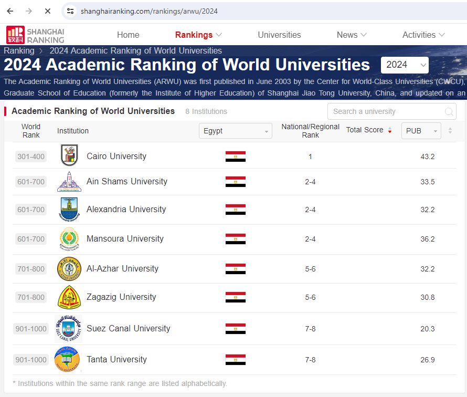Click the Ranking breadcrumb link

tap(19, 51)
